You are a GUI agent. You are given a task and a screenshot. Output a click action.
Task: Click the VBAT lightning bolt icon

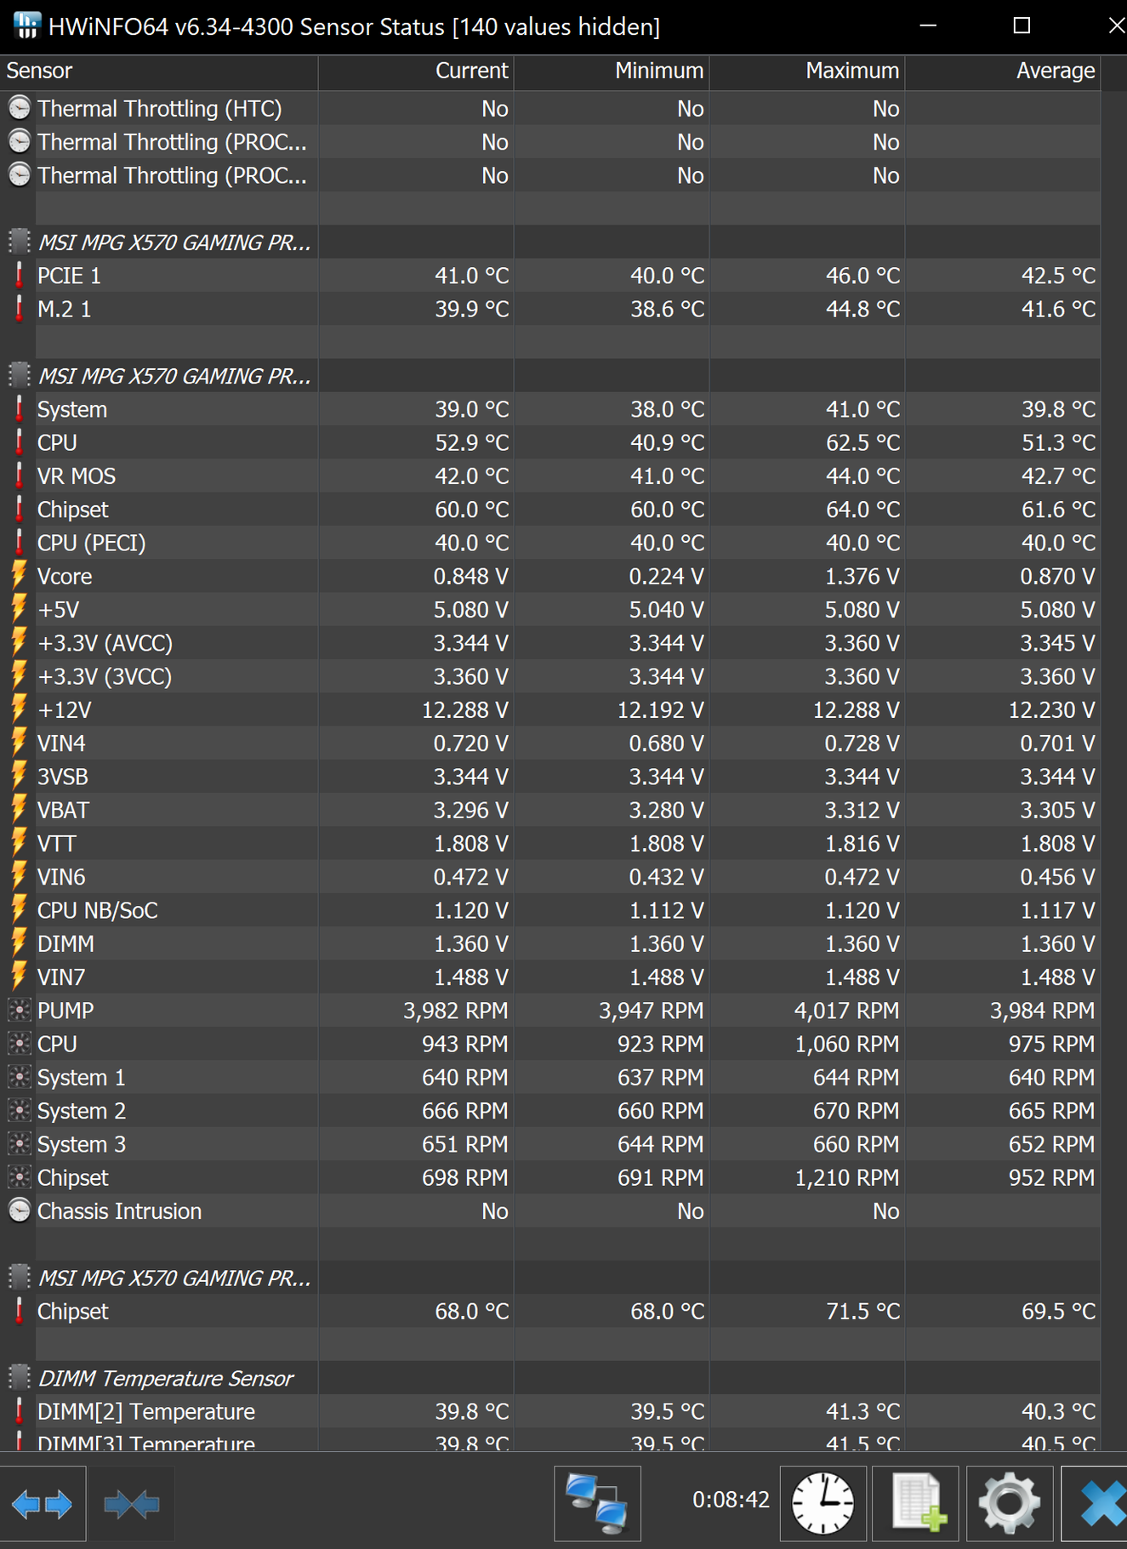(x=19, y=810)
